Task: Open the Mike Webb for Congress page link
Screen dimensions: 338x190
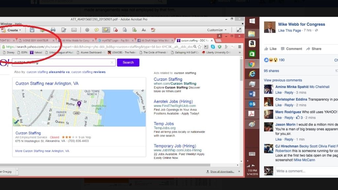Action: tap(301, 24)
